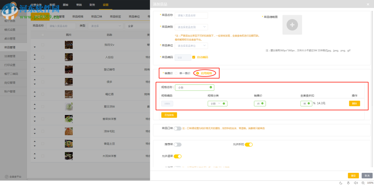The image size is (374, 186).
Task: Uncheck the 自动编码 checkbox
Action: (194, 57)
